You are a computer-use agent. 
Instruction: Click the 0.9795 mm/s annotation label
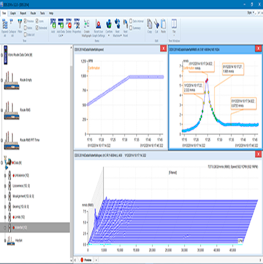click(x=243, y=104)
